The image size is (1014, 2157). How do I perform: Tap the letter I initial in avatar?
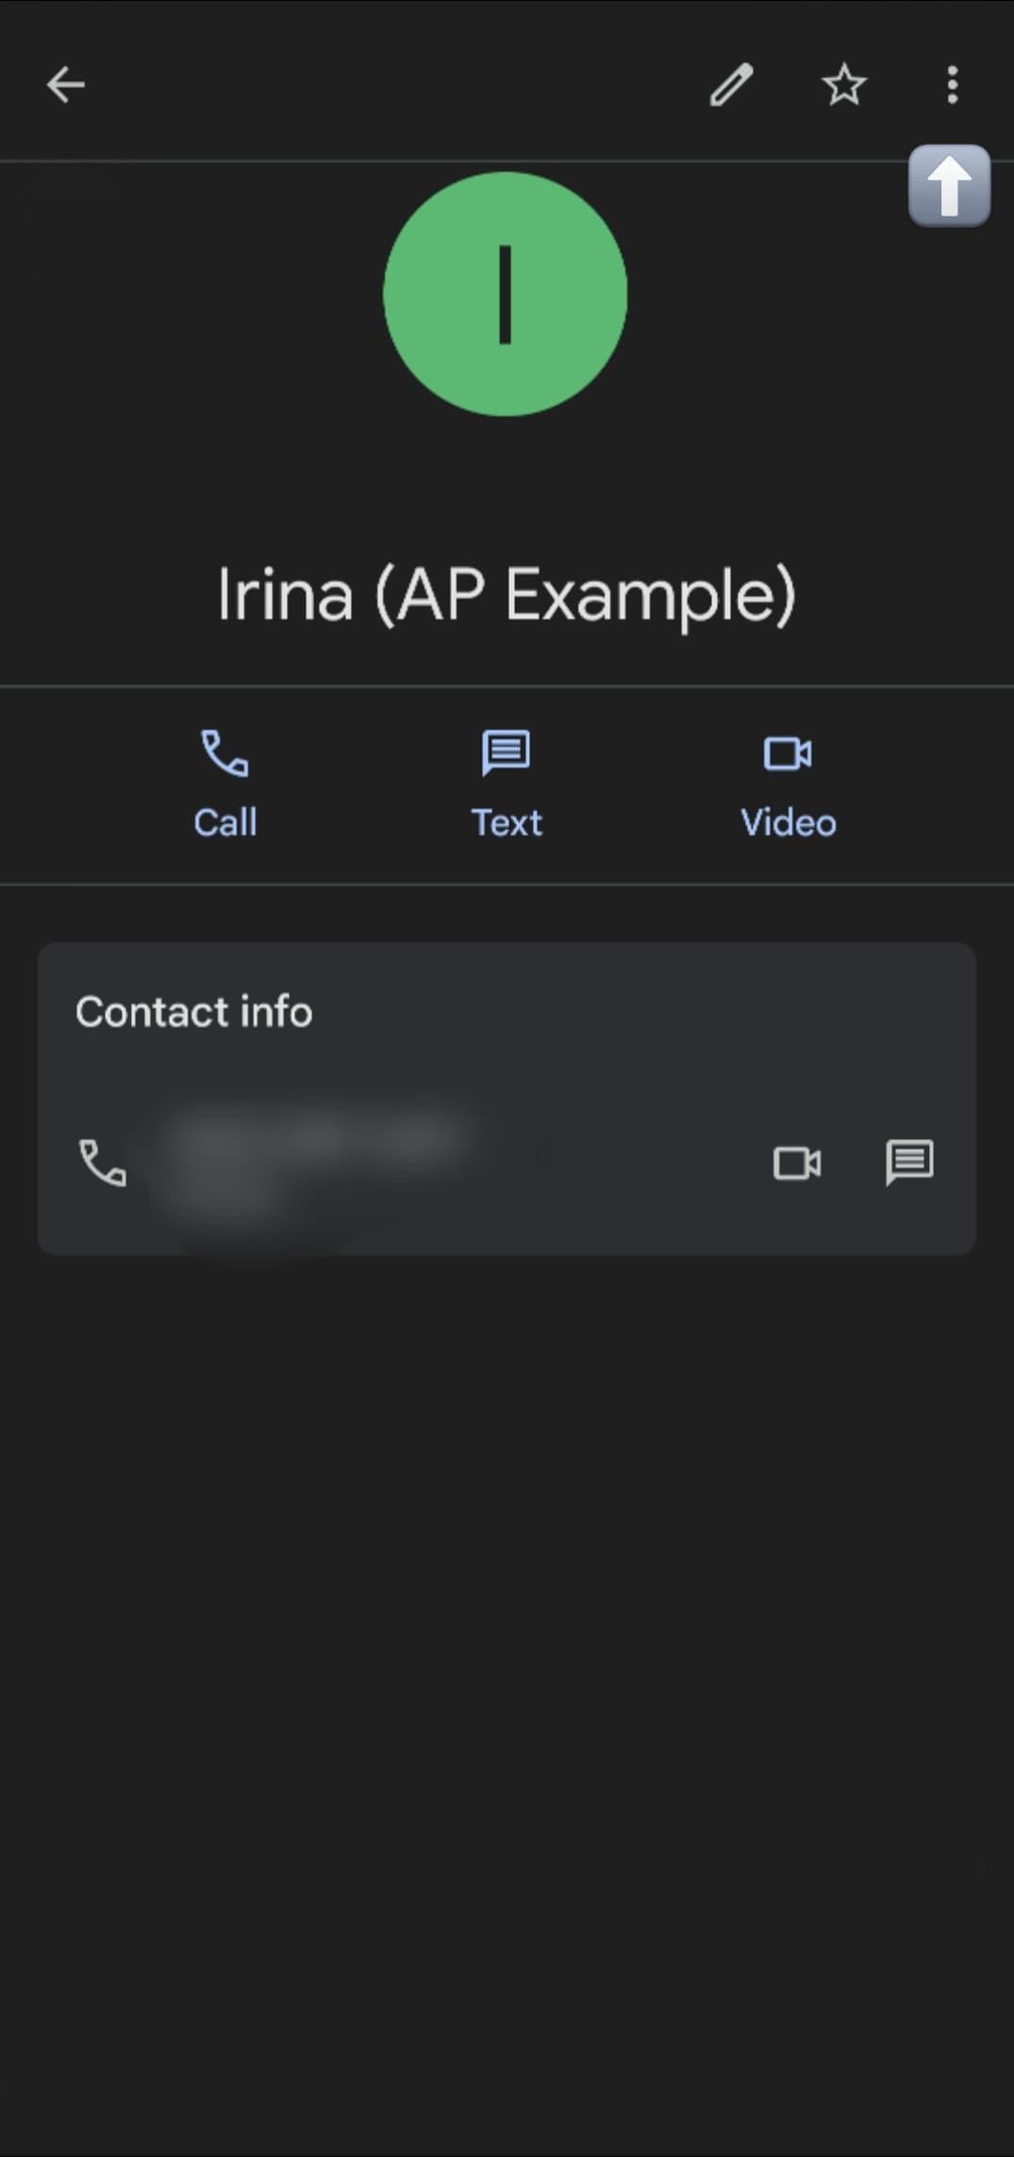(505, 294)
